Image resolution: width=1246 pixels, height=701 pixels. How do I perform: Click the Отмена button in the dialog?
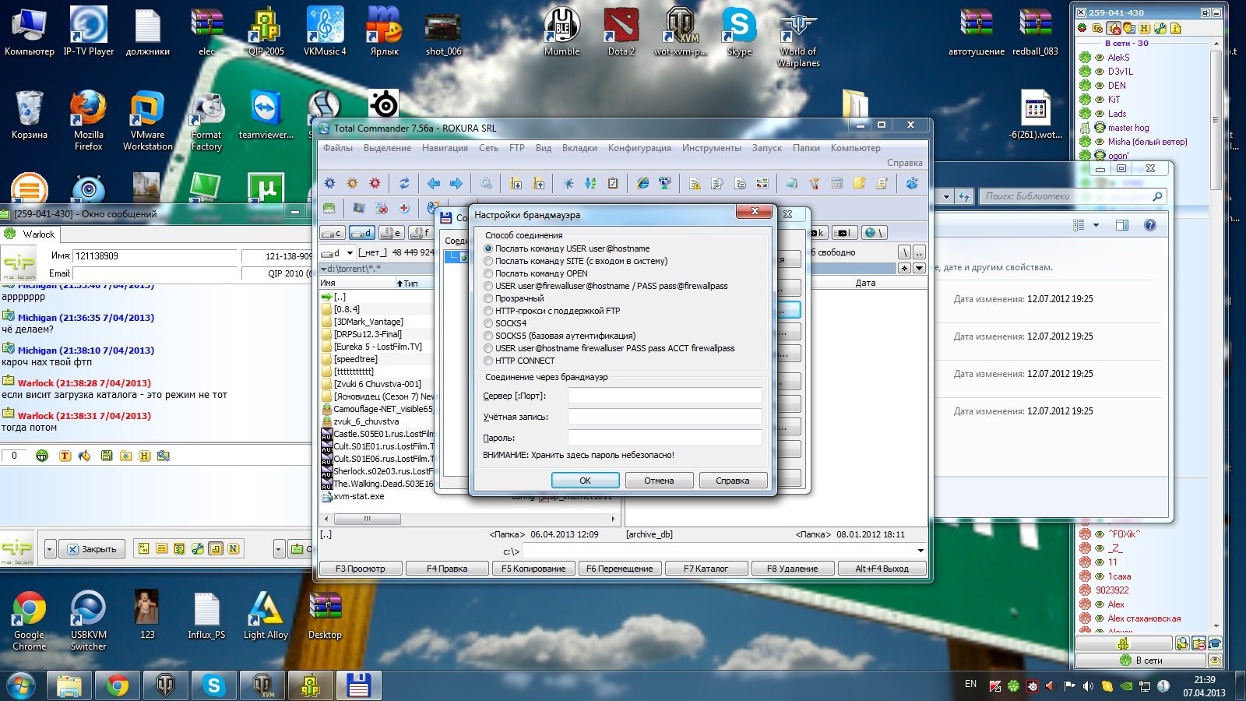(x=658, y=481)
